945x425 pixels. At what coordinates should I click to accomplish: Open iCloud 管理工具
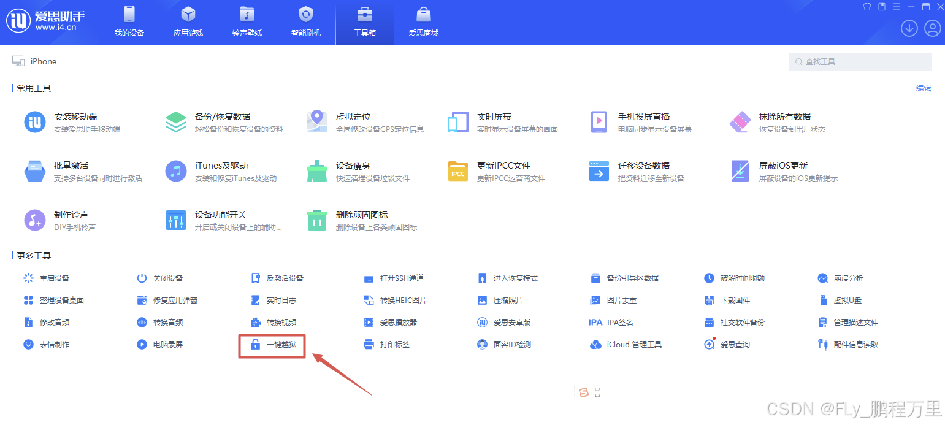coord(626,344)
